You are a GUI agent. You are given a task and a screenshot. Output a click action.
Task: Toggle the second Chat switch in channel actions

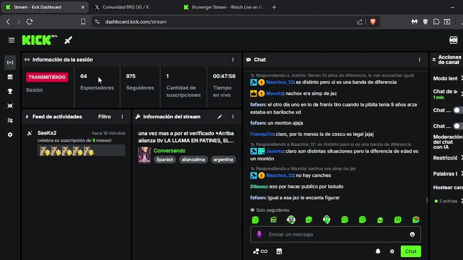point(458,126)
